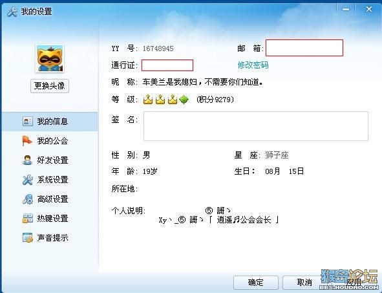Click the system settings wrench icon
This screenshot has height=293, width=382.
28,180
